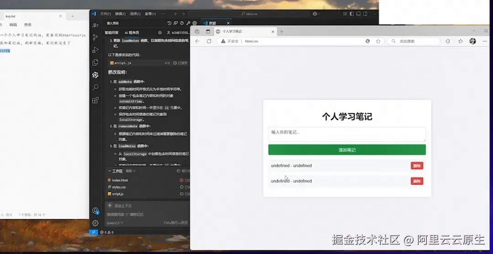Screen dimensions: 493x254
Task: Click the help question mark icon in Lingma panel
Action: pyautogui.click(x=182, y=23)
